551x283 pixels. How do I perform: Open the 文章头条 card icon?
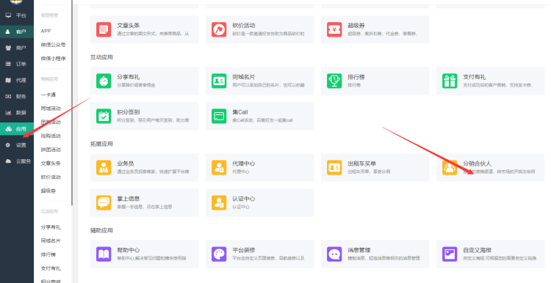104,29
